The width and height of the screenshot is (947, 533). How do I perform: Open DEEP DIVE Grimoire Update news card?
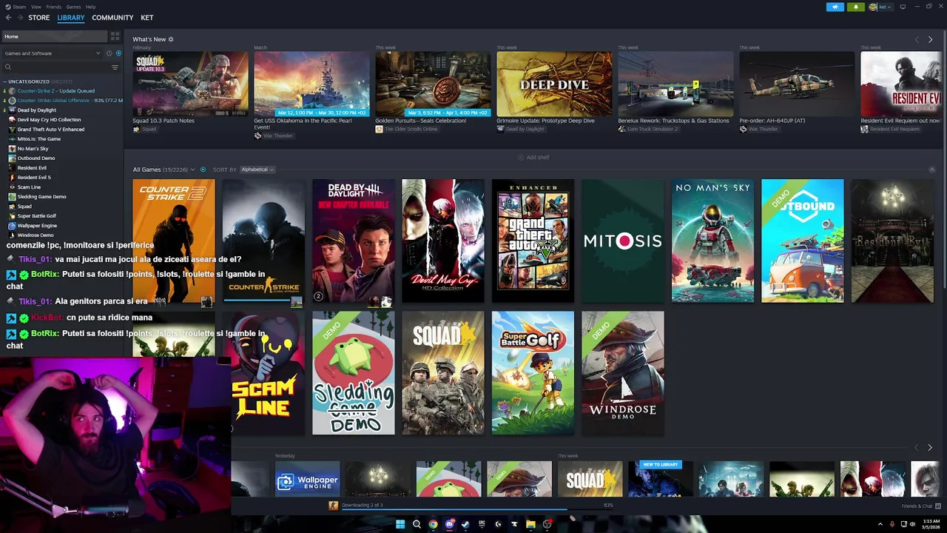pos(554,84)
